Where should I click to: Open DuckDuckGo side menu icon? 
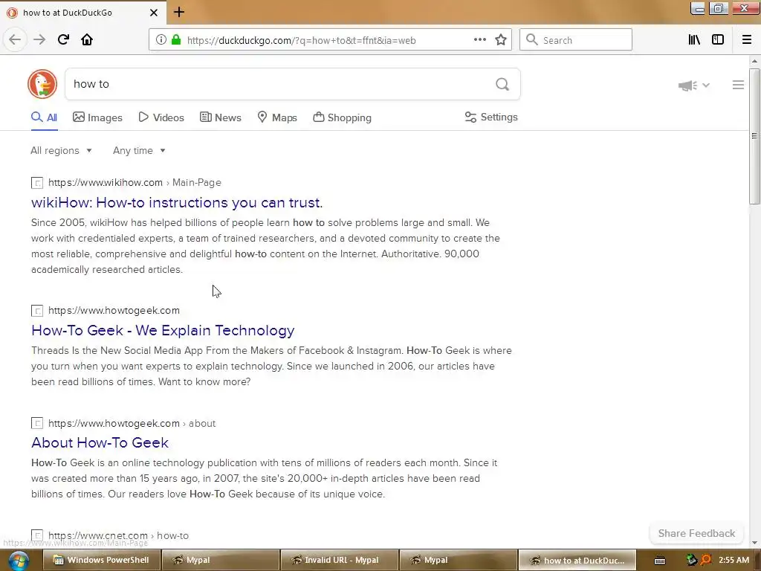pyautogui.click(x=738, y=85)
